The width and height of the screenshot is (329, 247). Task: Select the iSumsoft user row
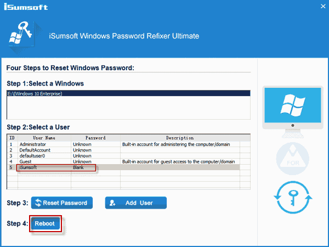click(x=123, y=167)
